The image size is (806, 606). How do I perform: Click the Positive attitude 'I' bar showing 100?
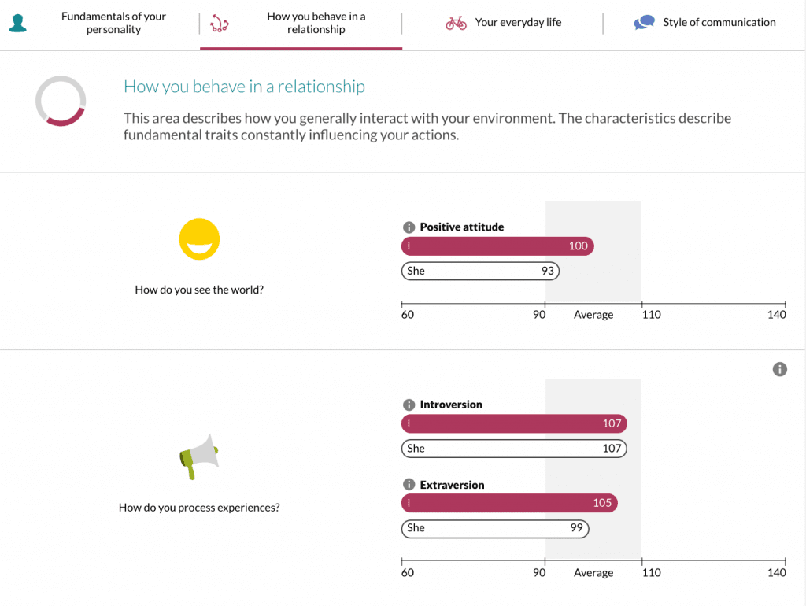[x=497, y=246]
